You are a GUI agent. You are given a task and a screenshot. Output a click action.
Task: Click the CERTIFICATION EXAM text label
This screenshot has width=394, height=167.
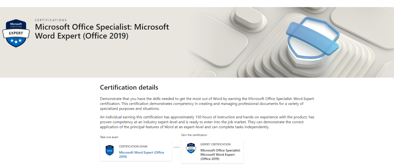pyautogui.click(x=133, y=146)
